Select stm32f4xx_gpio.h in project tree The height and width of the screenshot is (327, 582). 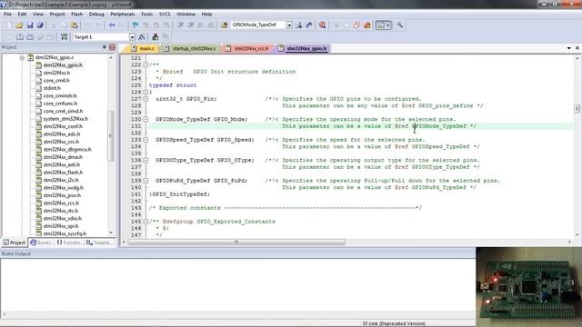coord(63,64)
